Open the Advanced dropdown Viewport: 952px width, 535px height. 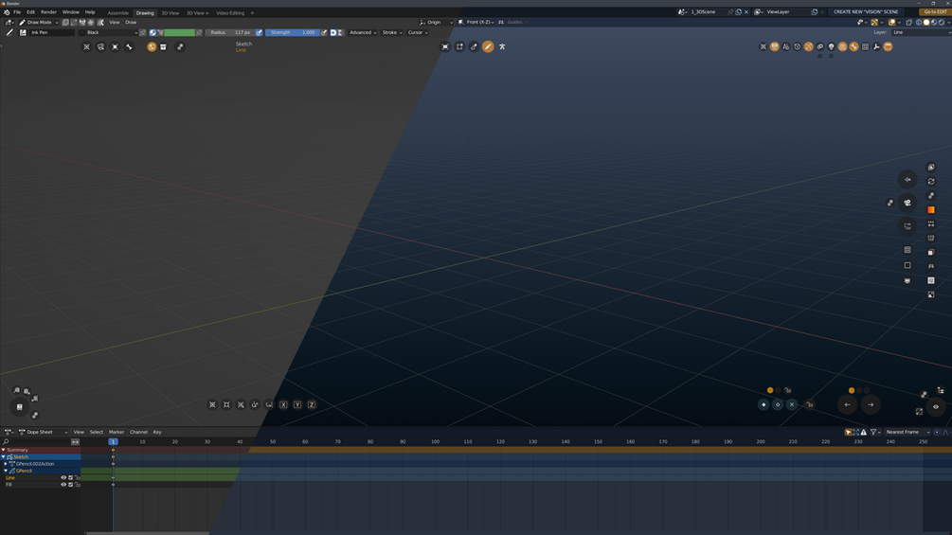click(x=363, y=33)
